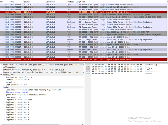Select Register 6 (UINT16): 0 row
Image resolution: width=168 pixels, height=125 pixels.
tap(17, 115)
